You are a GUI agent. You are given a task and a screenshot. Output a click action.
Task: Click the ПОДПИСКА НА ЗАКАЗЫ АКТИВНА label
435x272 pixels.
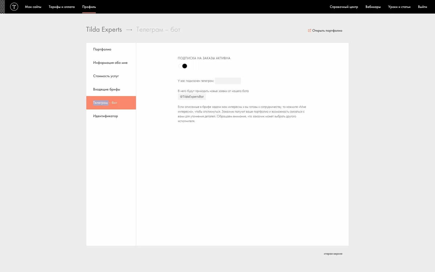(x=204, y=58)
